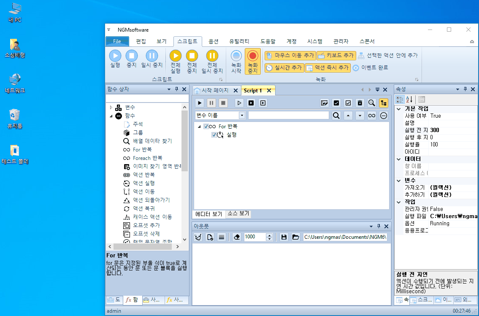Click the outlined uncheck-all icon
The height and width of the screenshot is (316, 479).
[348, 103]
